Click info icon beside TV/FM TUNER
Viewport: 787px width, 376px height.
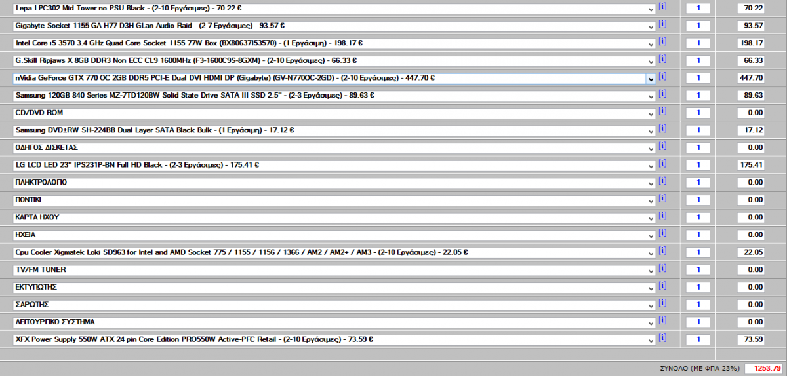662,269
